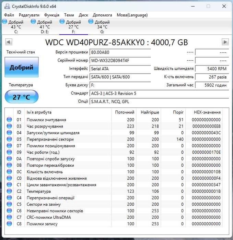The image size is (233, 240).
Task: Click the status orb for attribute C0
Action: point(9,178)
